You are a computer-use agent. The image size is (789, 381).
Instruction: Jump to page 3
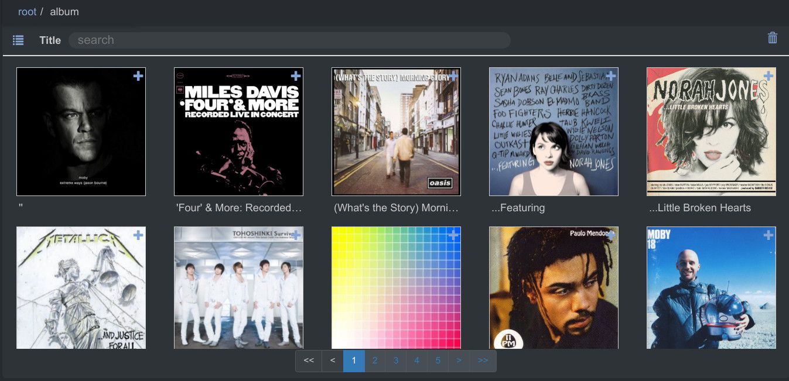[396, 361]
